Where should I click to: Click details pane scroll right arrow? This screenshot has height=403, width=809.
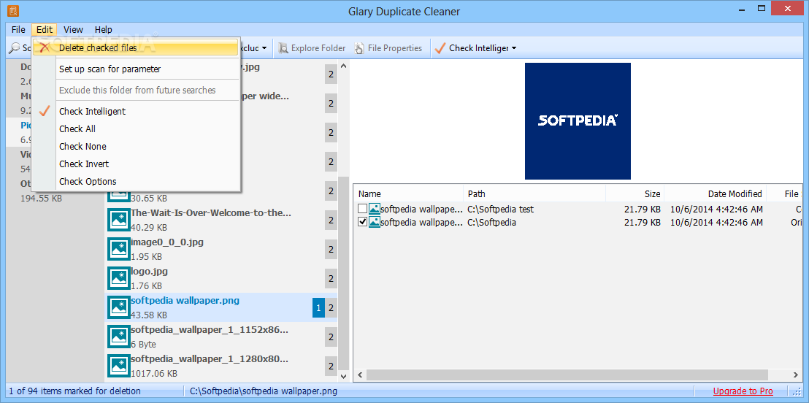pos(797,375)
